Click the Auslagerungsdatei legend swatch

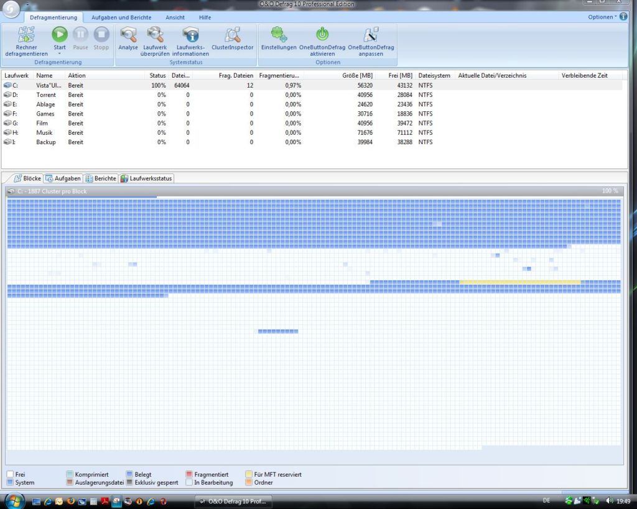point(70,482)
